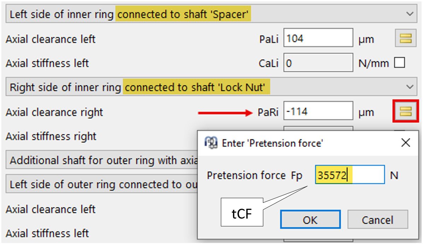
Task: Select the CaLi axial stiffness field
Action: 318,63
